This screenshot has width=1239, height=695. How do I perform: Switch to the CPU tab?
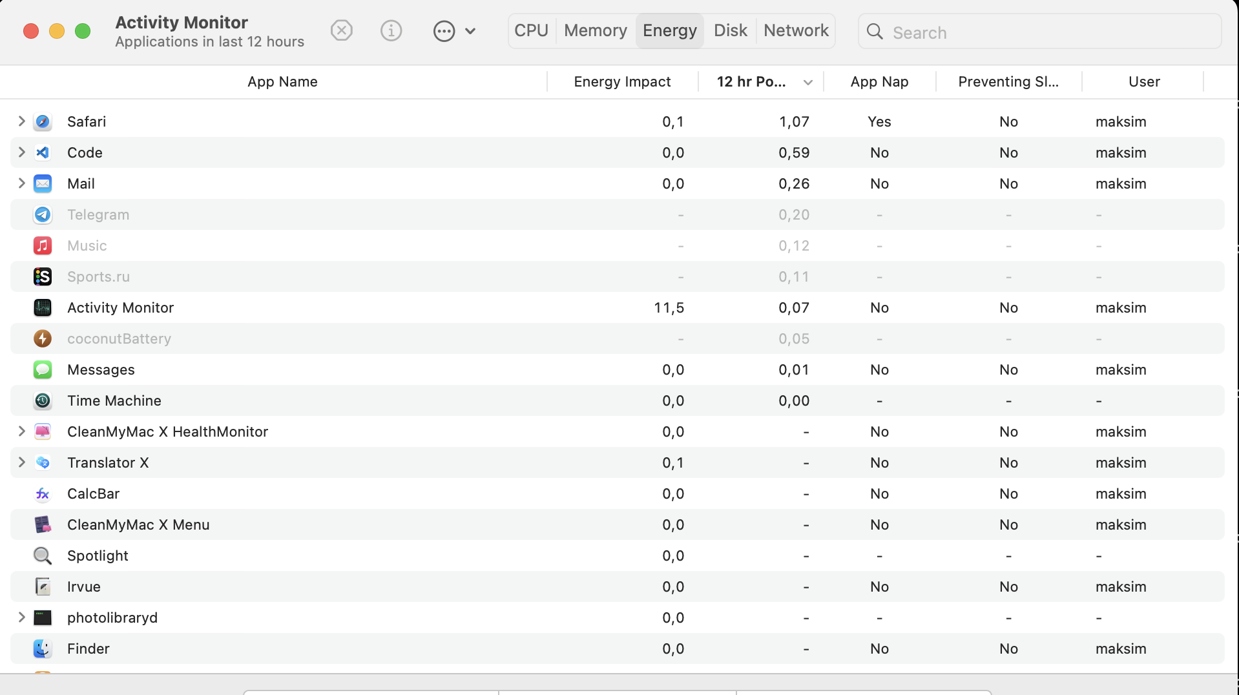point(532,30)
